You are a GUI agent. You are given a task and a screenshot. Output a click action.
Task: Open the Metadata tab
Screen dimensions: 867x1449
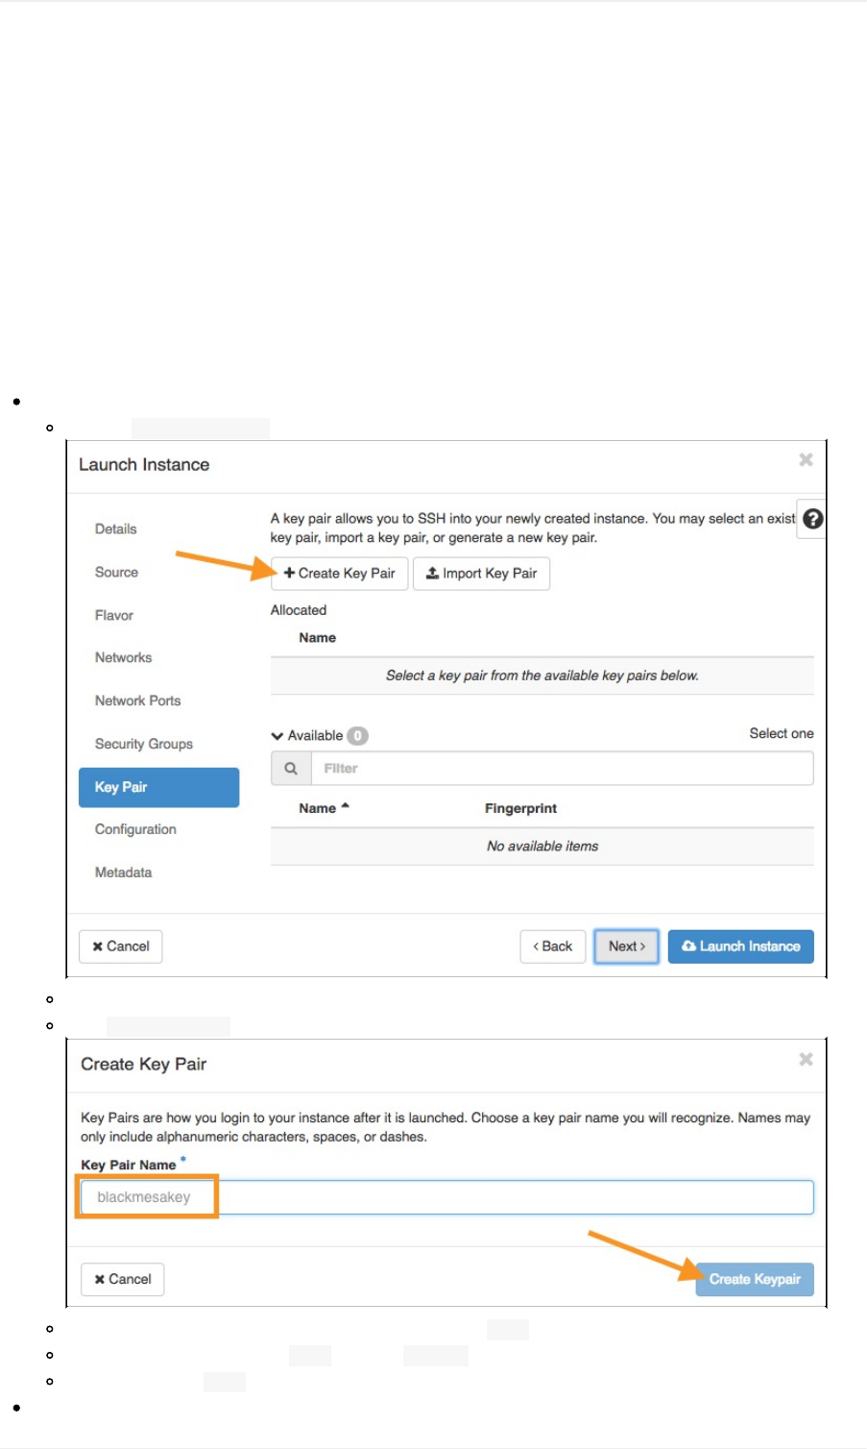(123, 873)
